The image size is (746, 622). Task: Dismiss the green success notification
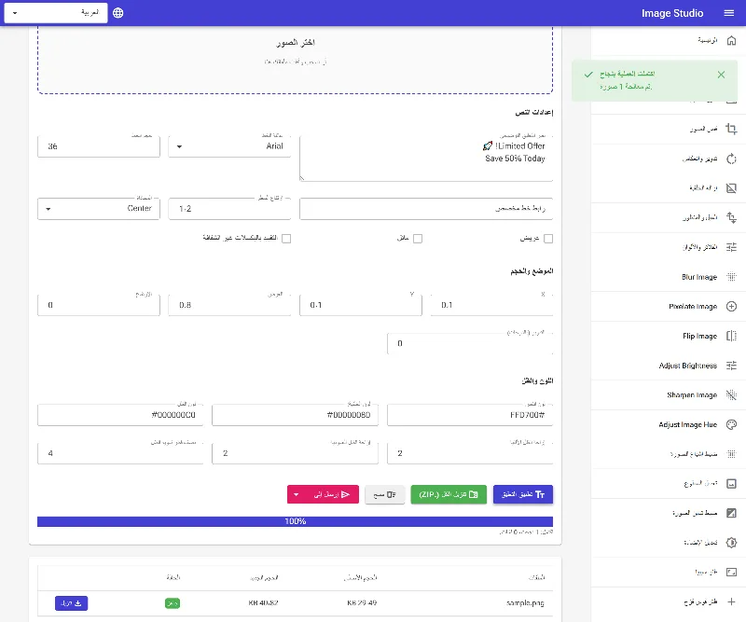coord(721,75)
